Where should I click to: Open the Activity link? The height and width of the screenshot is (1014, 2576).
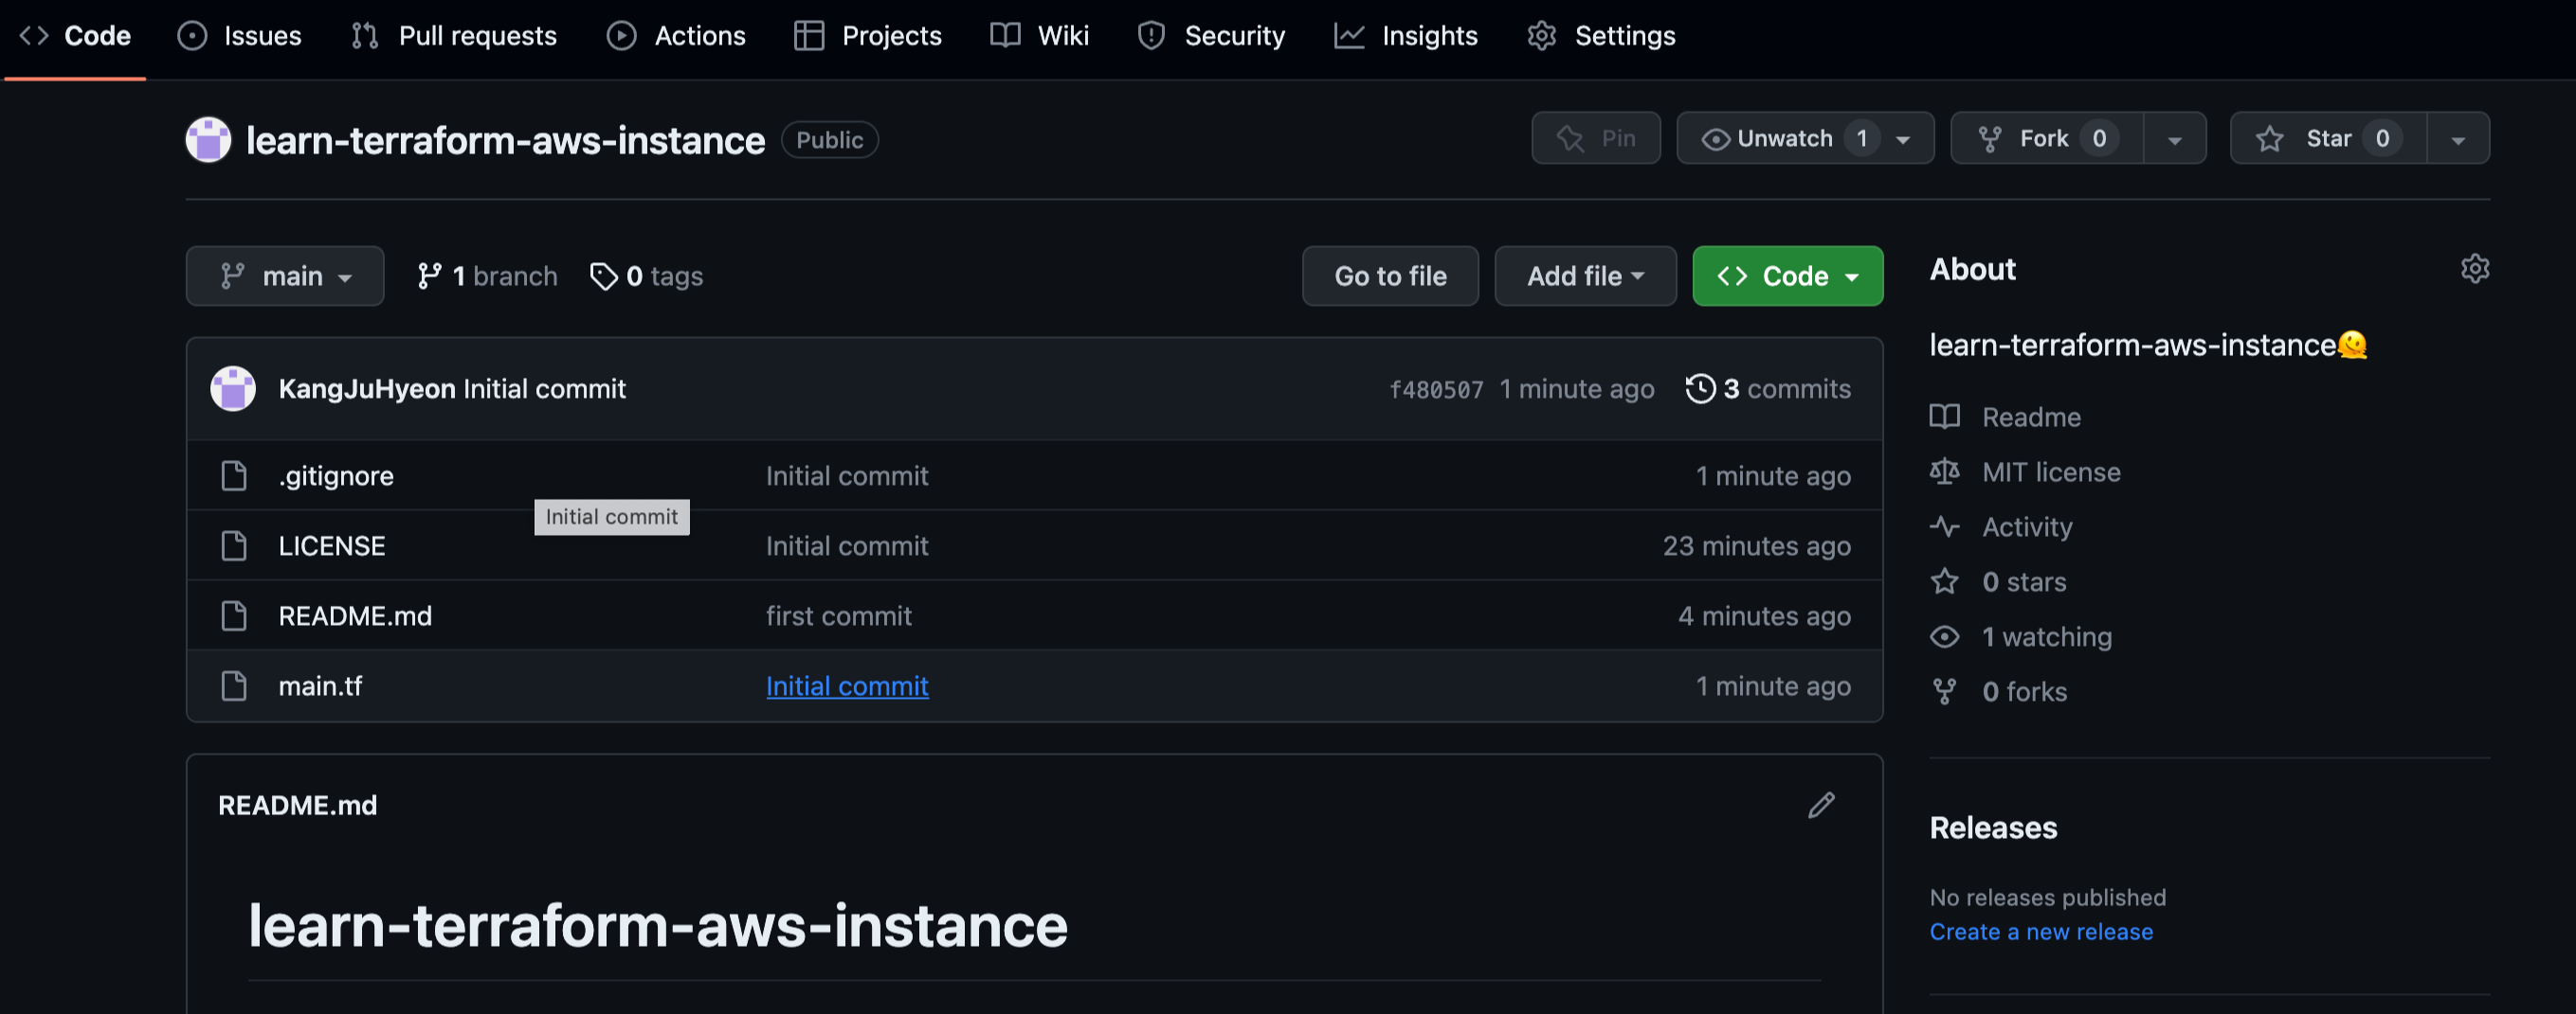pyautogui.click(x=2027, y=526)
